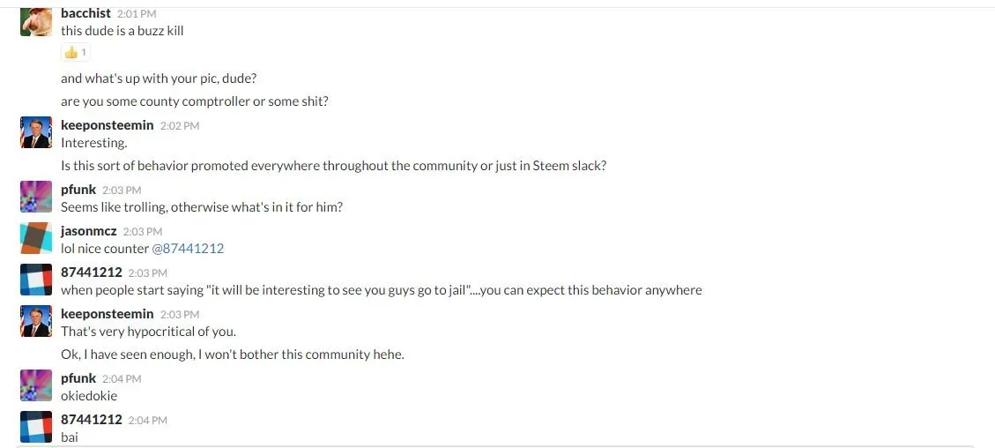Open the 2:03 PM timestamp beside jasonmcz
Screen dimensions: 995x448
143,232
